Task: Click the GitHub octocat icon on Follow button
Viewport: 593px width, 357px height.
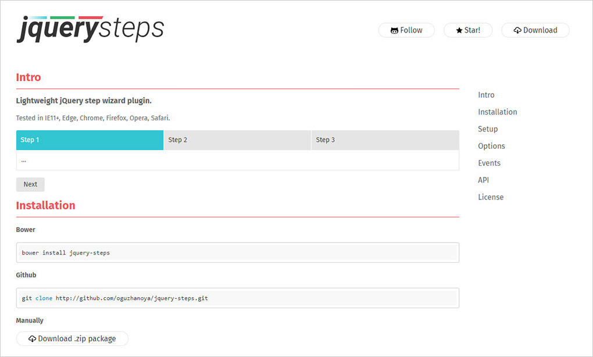Action: coord(395,30)
